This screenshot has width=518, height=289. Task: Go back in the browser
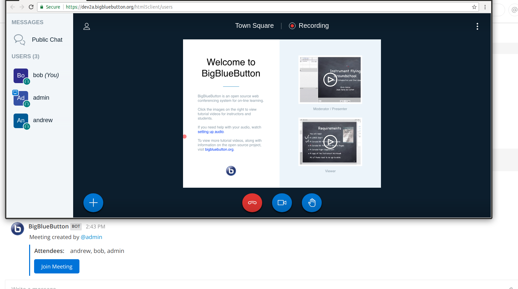(13, 7)
